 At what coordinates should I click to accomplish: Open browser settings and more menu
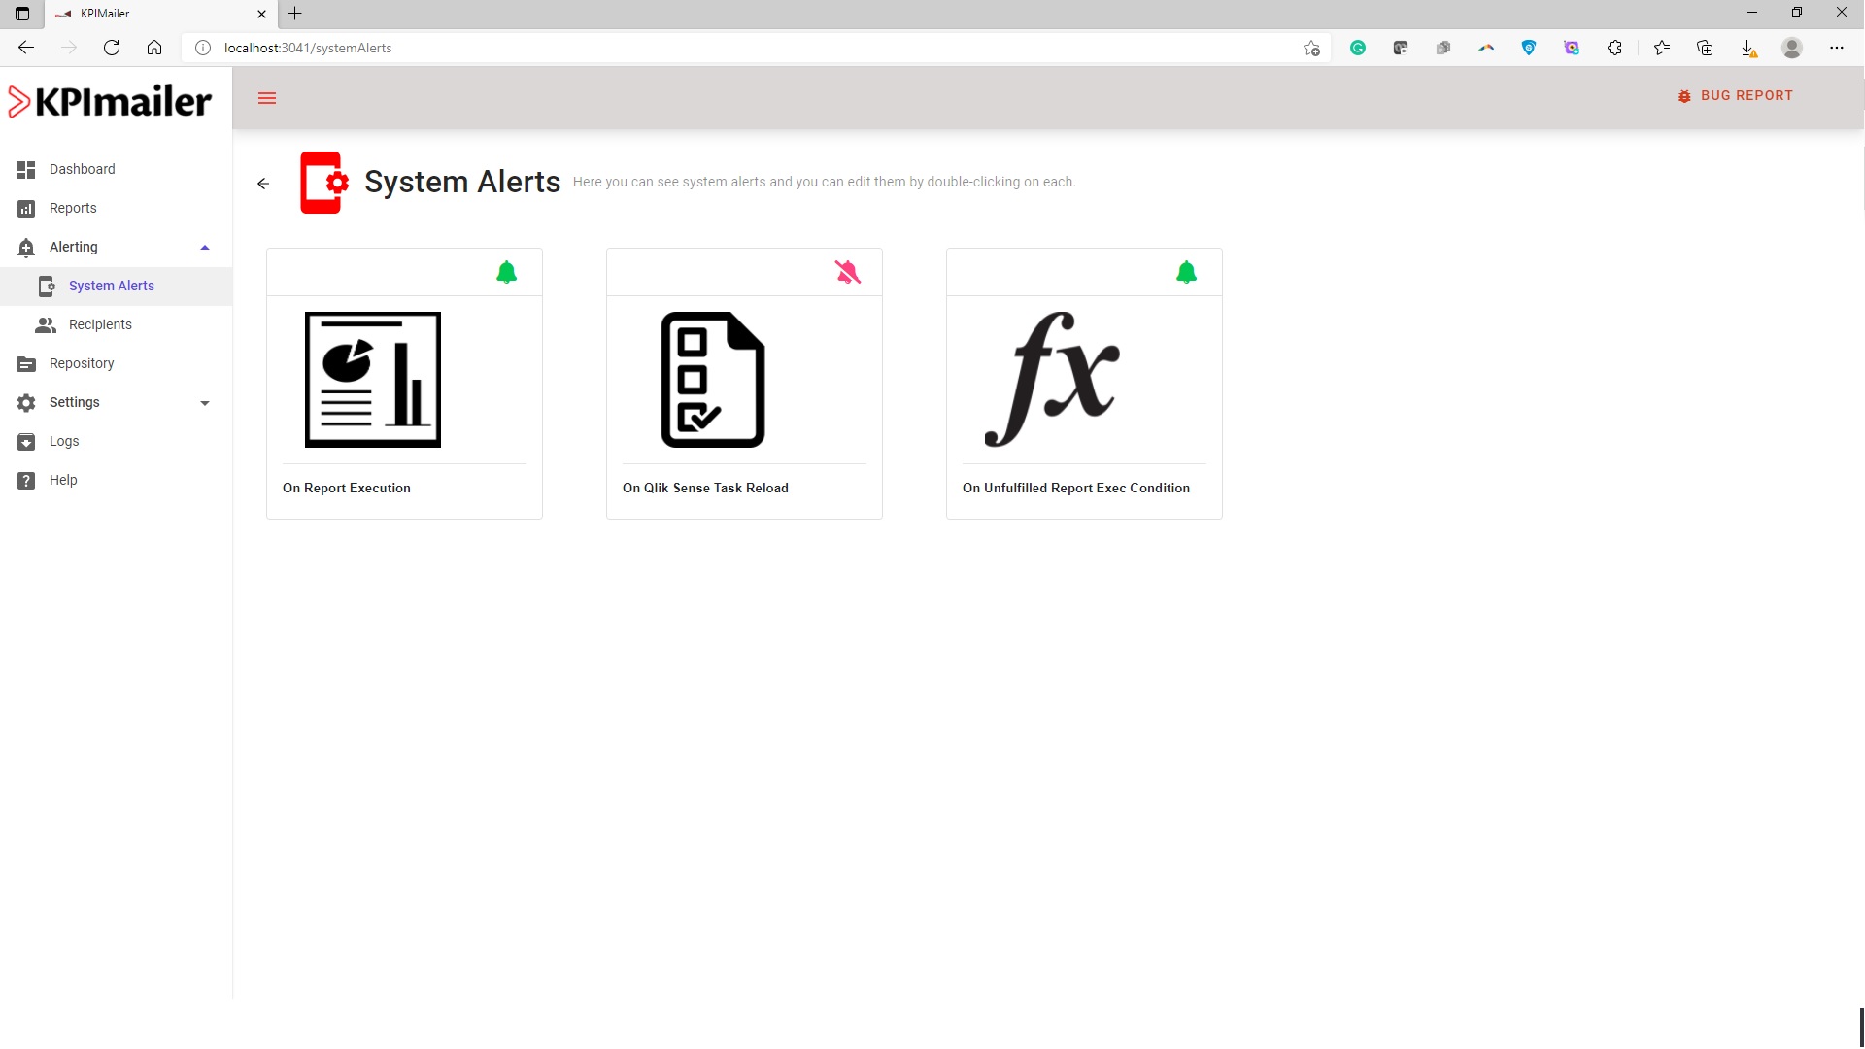1836,48
